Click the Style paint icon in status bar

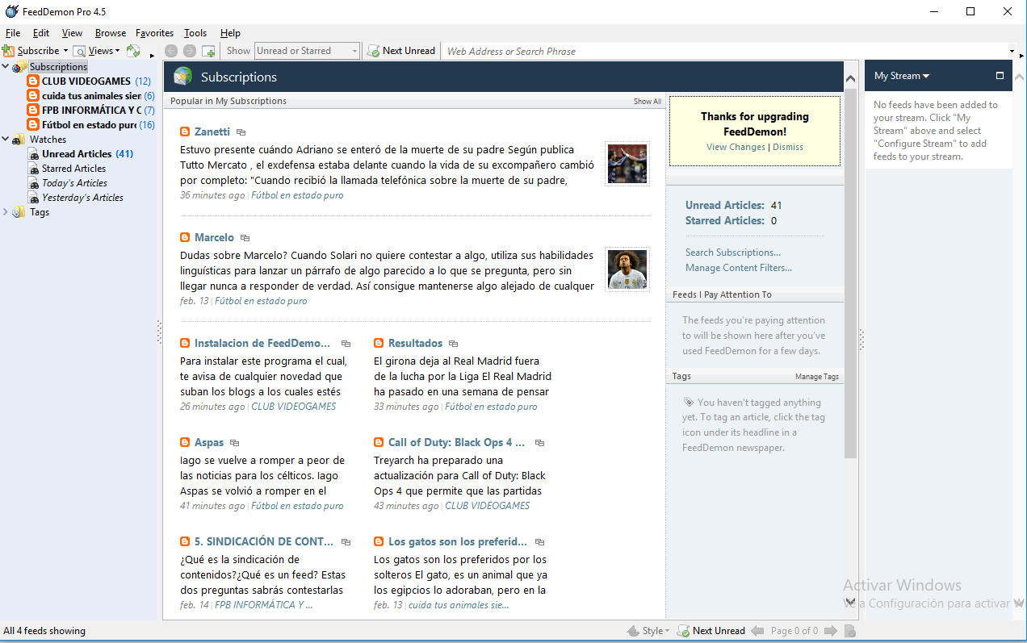(x=634, y=631)
